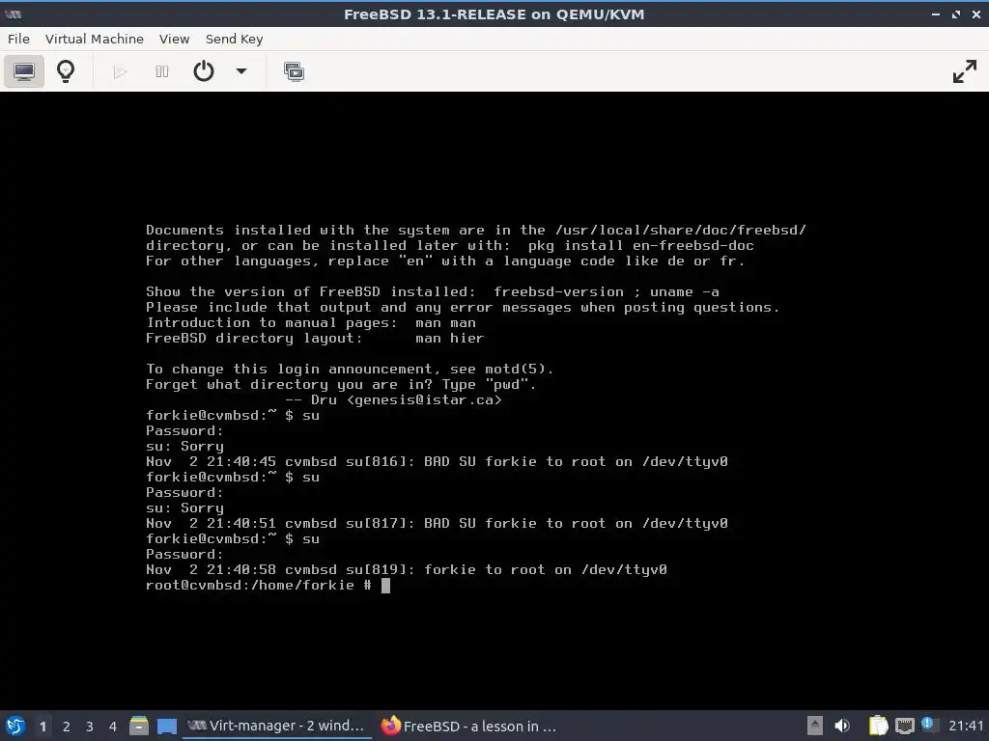Click the text genesis@istar.ca in console
989x741 pixels.
425,400
